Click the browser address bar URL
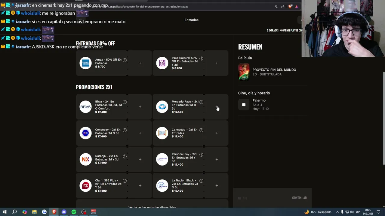This screenshot has height=216, width=385. point(140,7)
